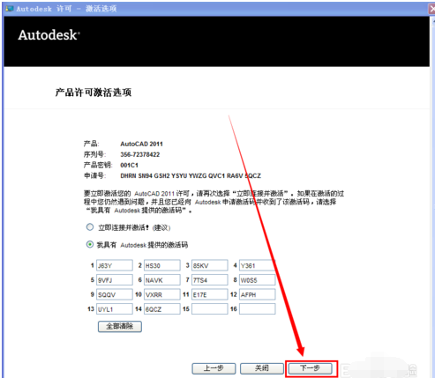The height and width of the screenshot is (378, 435).
Task: Click the serial number 356-72378422
Action: click(140, 154)
